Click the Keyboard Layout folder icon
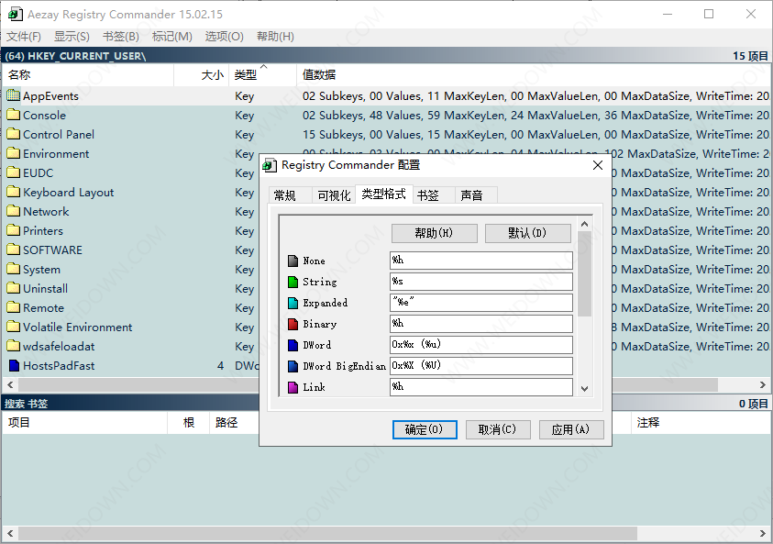The image size is (773, 544). click(14, 192)
